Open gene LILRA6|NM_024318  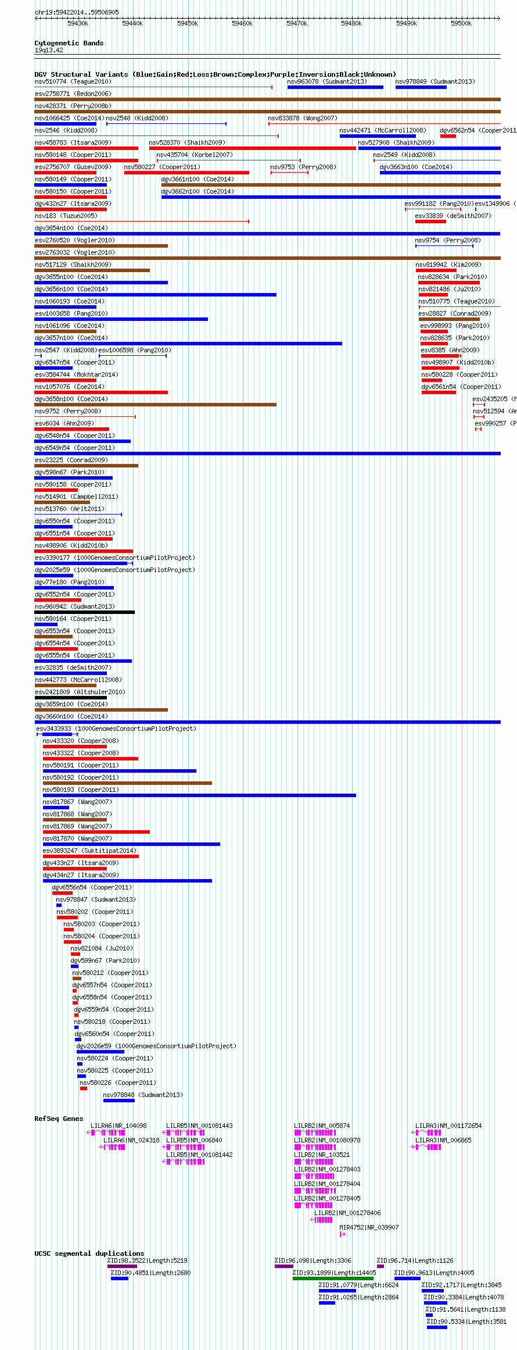[x=131, y=1141]
